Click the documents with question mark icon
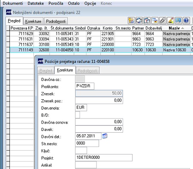Image resolution: width=193 pixels, height=169 pixels. pyautogui.click(x=147, y=21)
